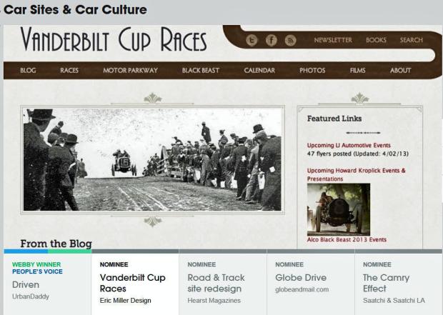Viewport: 443px width, 315px height.
Task: Click the vintage race photo banner
Action: tap(153, 159)
